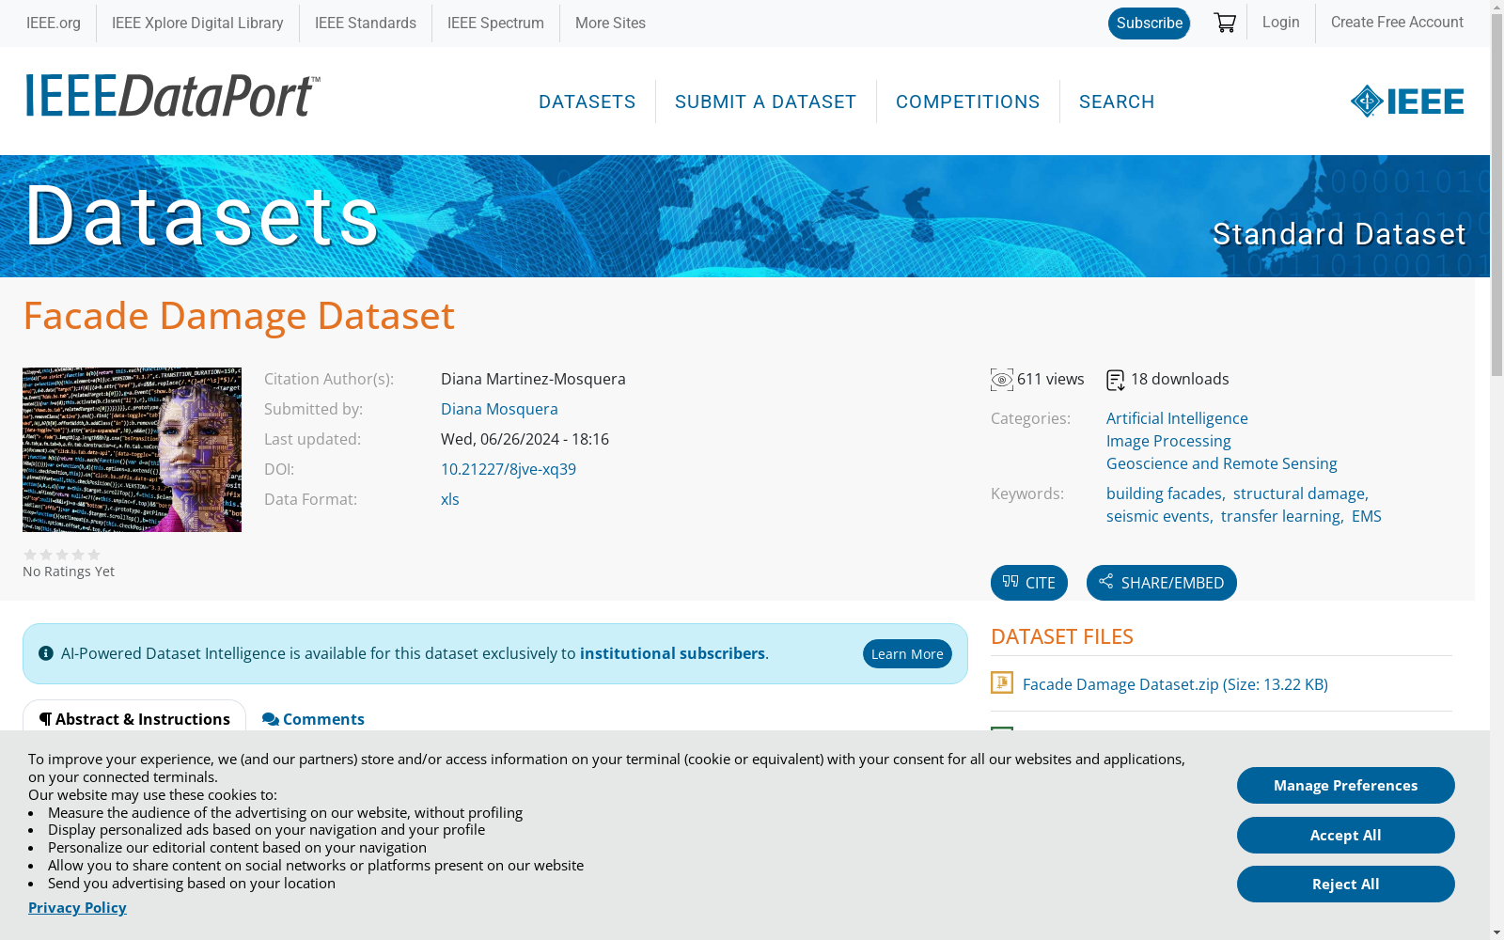Viewport: 1504px width, 940px height.
Task: Open the DATASETS menu
Action: tap(587, 102)
